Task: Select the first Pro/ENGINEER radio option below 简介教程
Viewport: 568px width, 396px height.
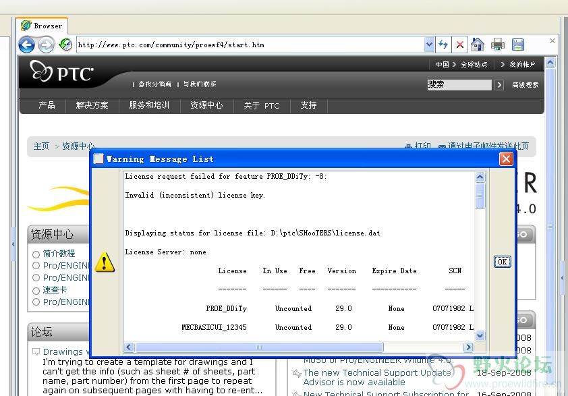Action: (x=36, y=266)
